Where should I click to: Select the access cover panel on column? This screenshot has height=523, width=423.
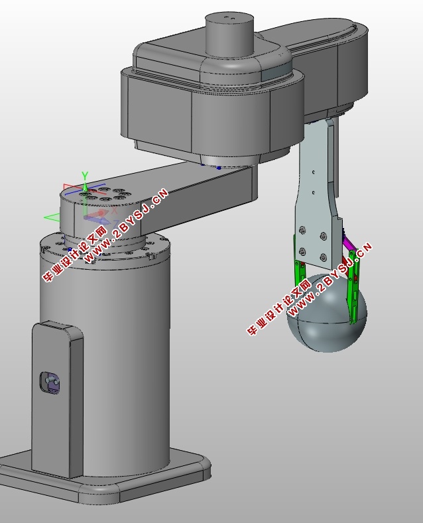pyautogui.click(x=58, y=398)
